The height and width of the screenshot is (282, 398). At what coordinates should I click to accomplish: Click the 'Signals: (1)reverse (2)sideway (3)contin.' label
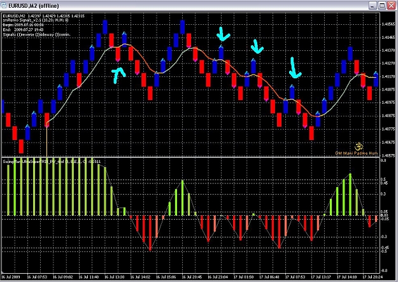36,34
